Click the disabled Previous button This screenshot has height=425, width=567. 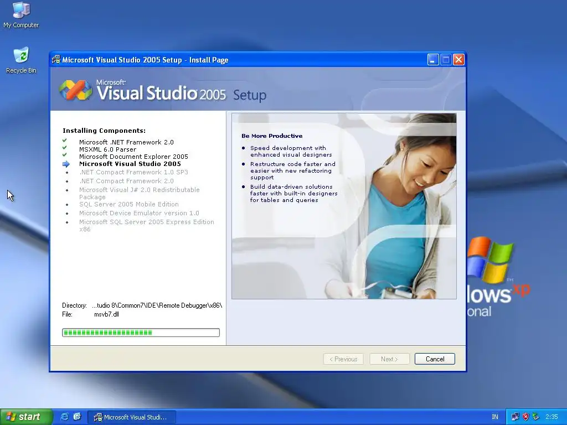pos(343,359)
